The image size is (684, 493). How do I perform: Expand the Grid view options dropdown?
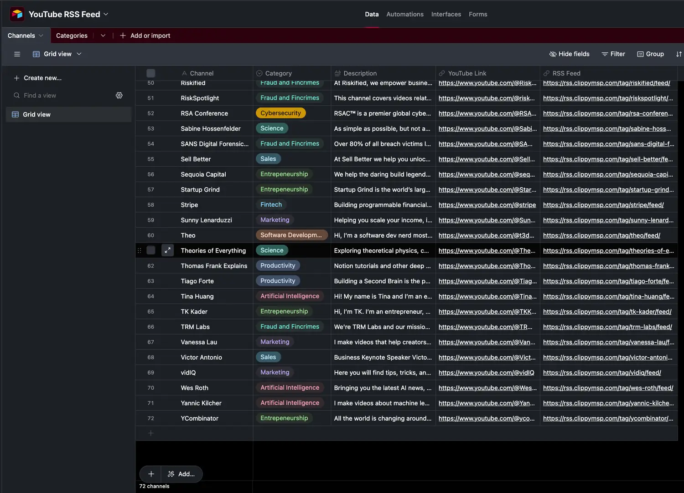pos(79,54)
